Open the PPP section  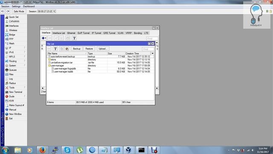(11, 39)
